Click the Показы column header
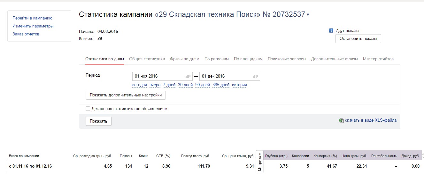Screen dimensions: 424x174 126,156
